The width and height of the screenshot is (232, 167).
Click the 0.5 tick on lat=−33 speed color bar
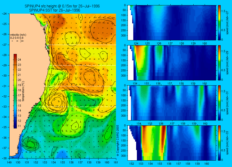[x=223, y=150]
